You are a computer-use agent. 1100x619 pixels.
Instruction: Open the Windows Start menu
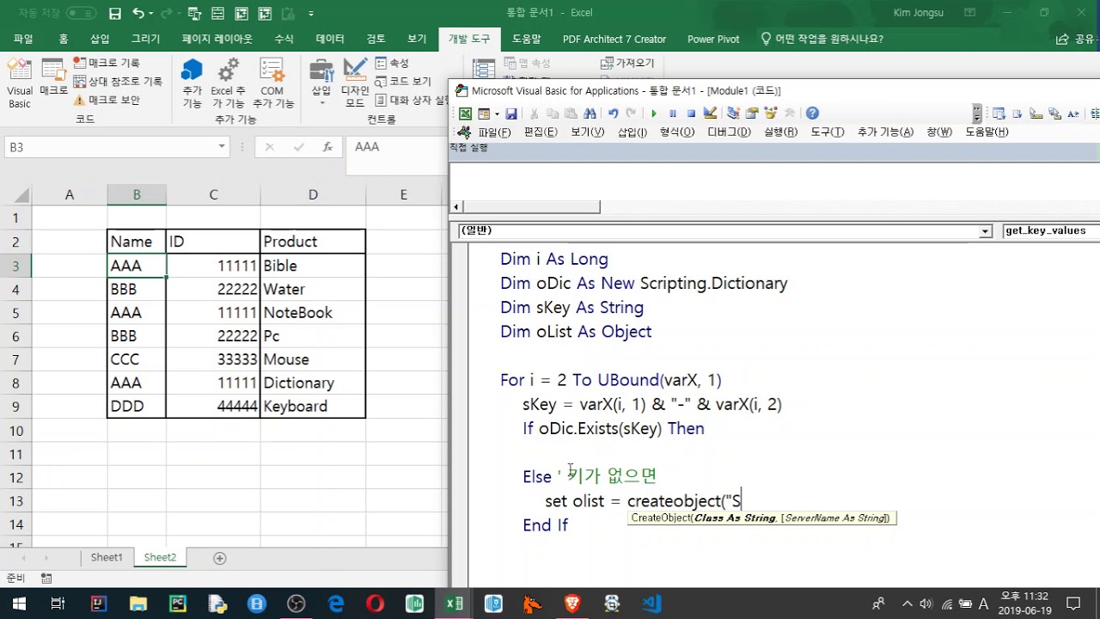pos(19,604)
